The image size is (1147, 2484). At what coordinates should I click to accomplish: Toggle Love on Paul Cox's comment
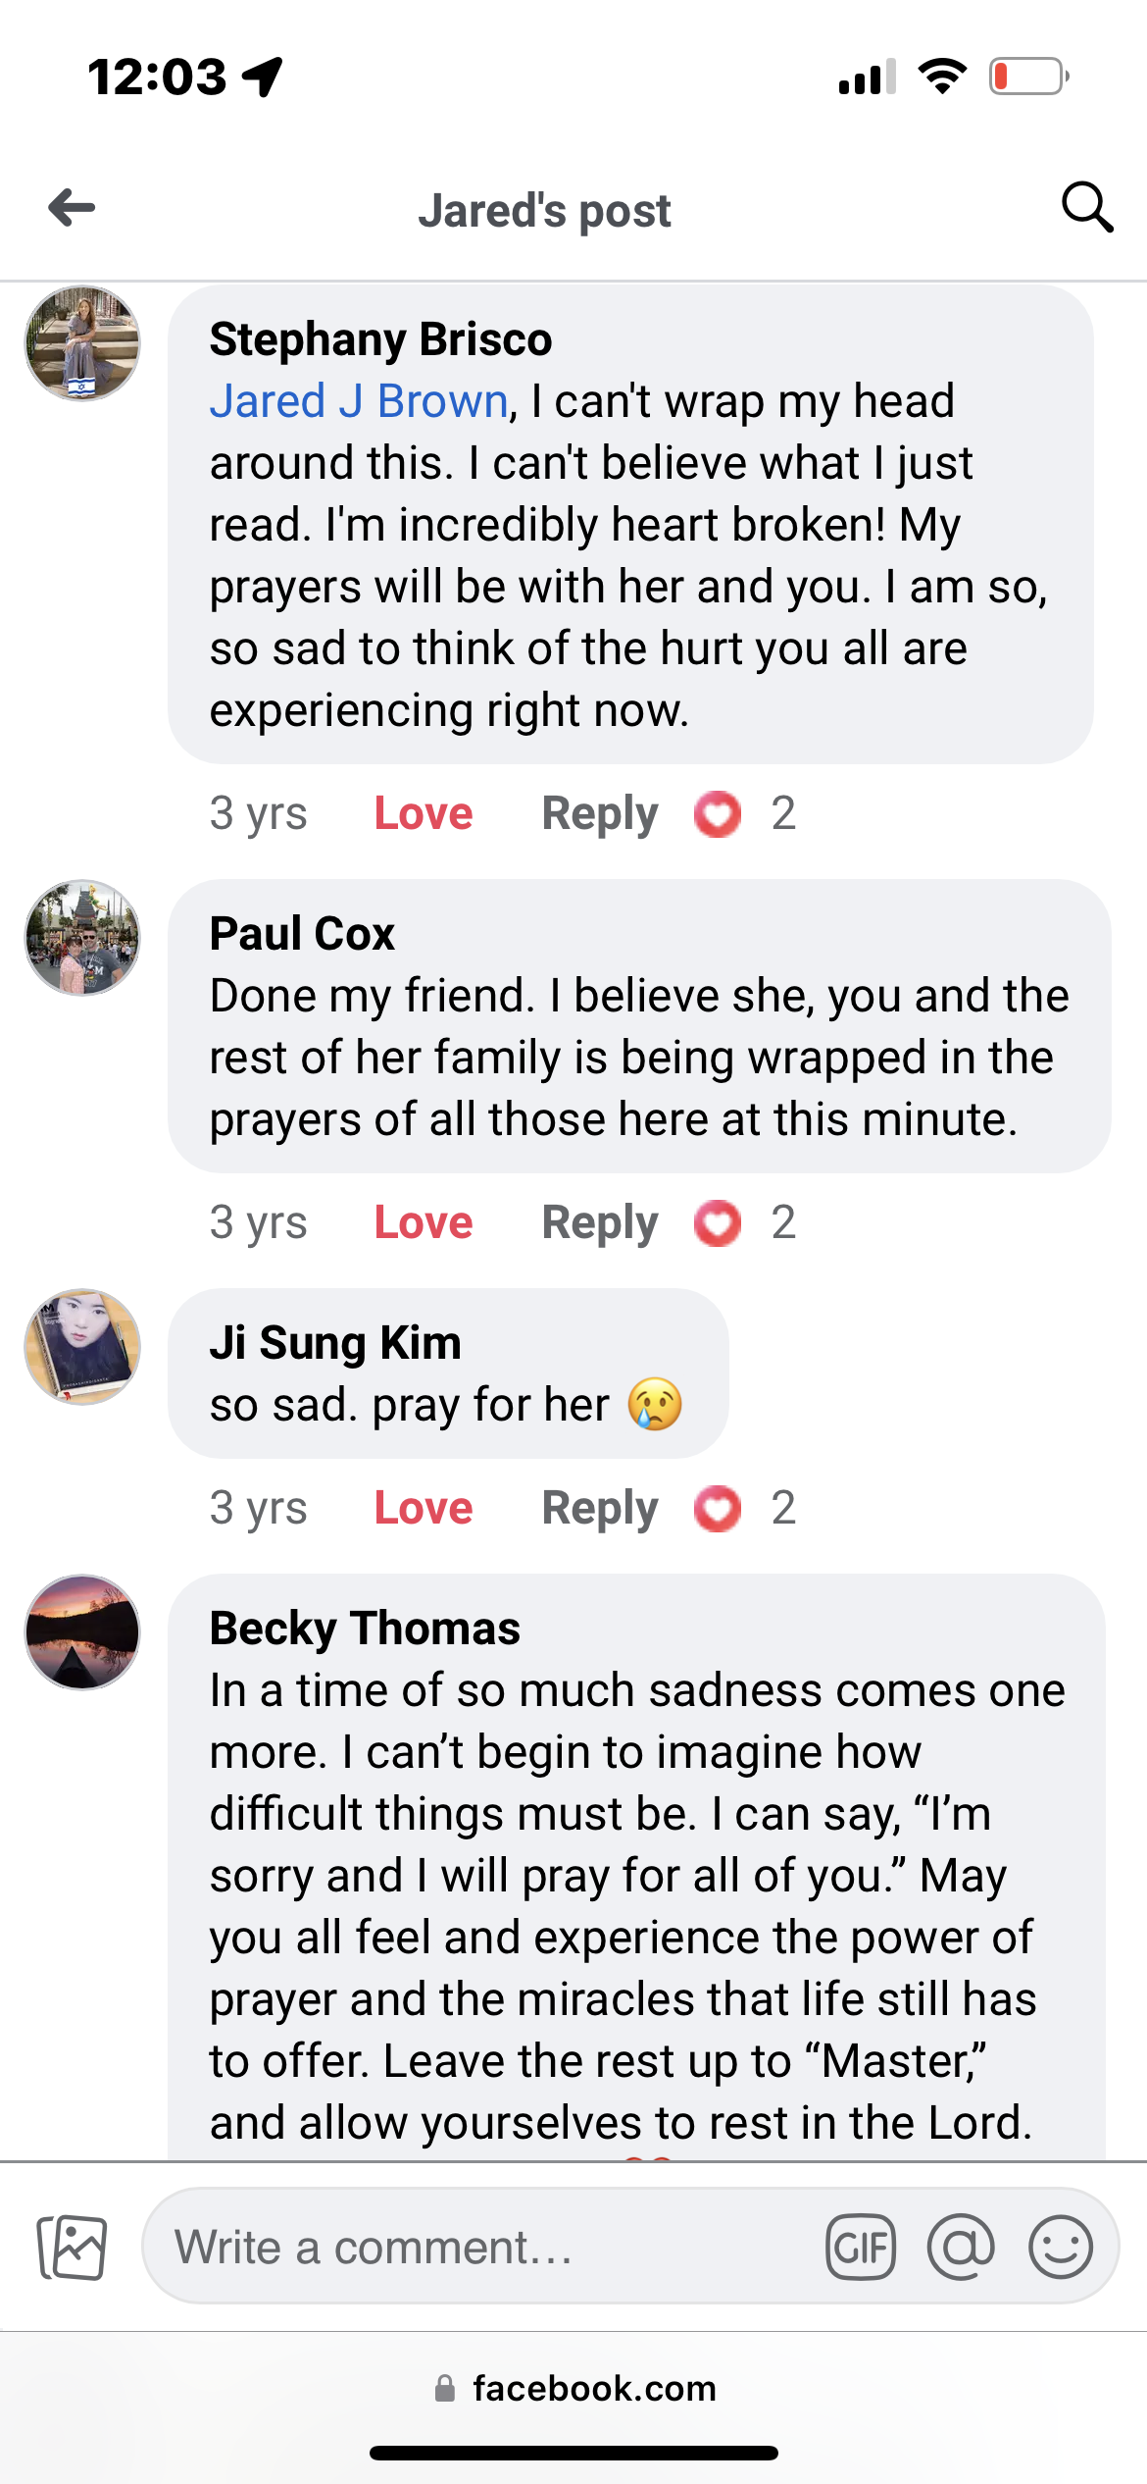[424, 1223]
